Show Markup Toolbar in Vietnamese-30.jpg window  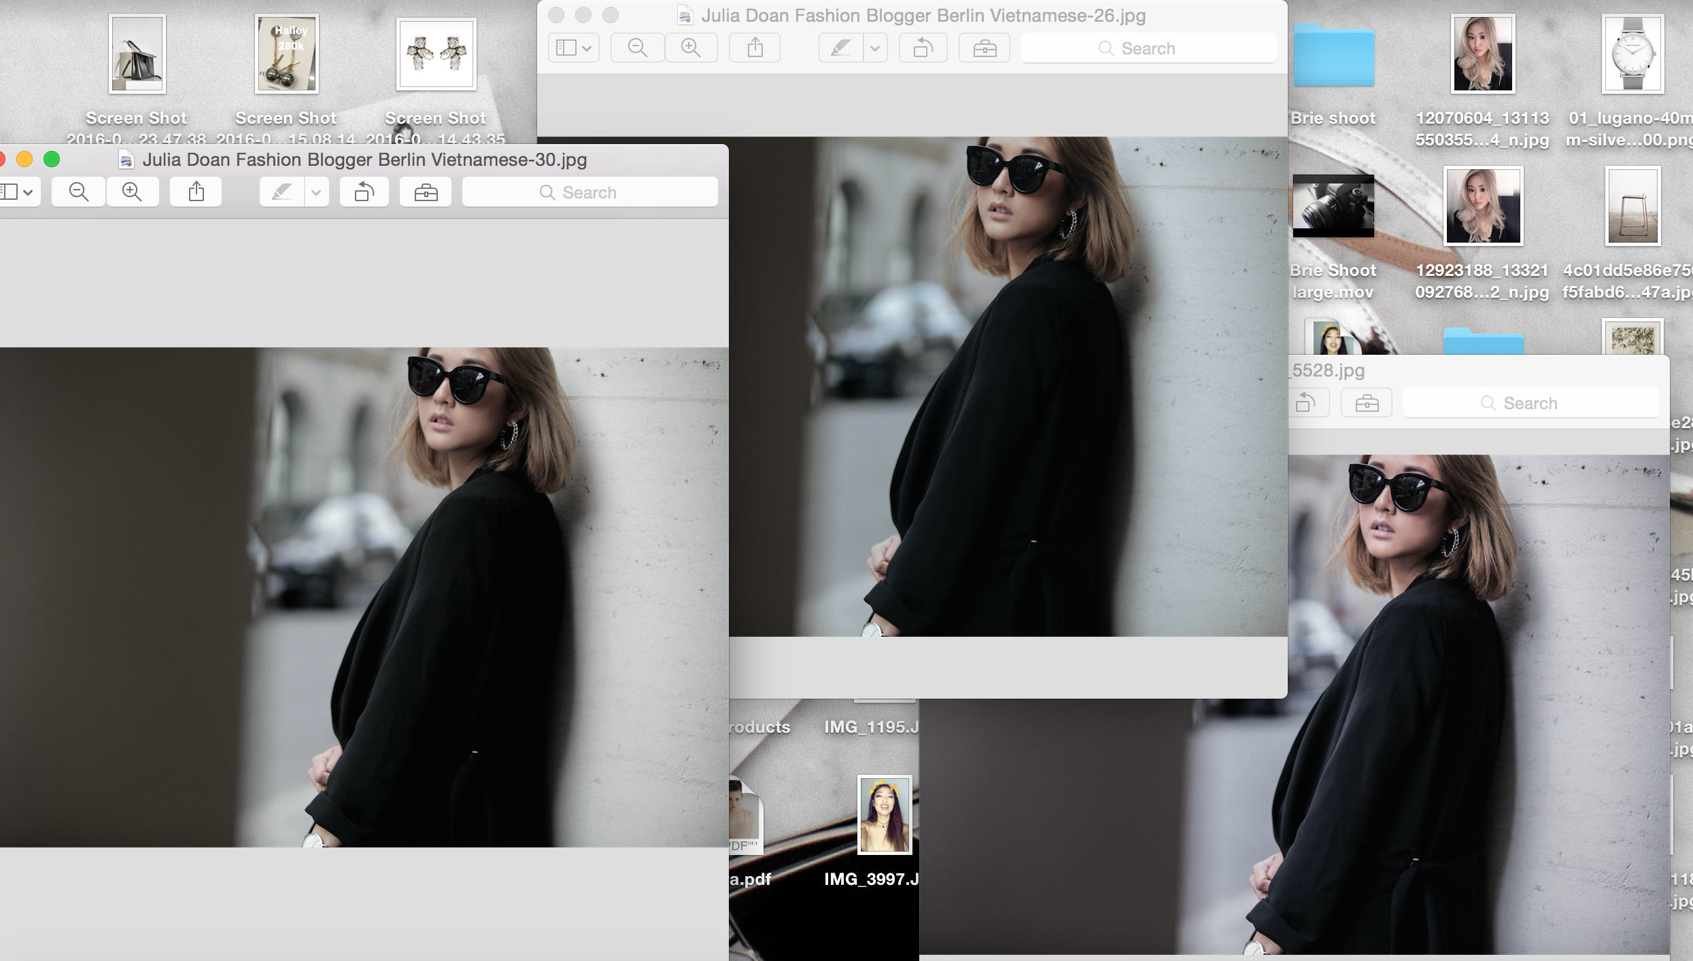[426, 192]
